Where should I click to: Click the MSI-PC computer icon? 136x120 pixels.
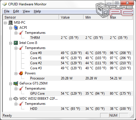tap(11, 23)
